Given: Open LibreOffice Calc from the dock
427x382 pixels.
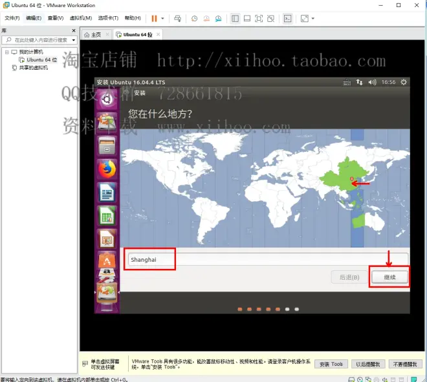Looking at the screenshot, I should (107, 216).
